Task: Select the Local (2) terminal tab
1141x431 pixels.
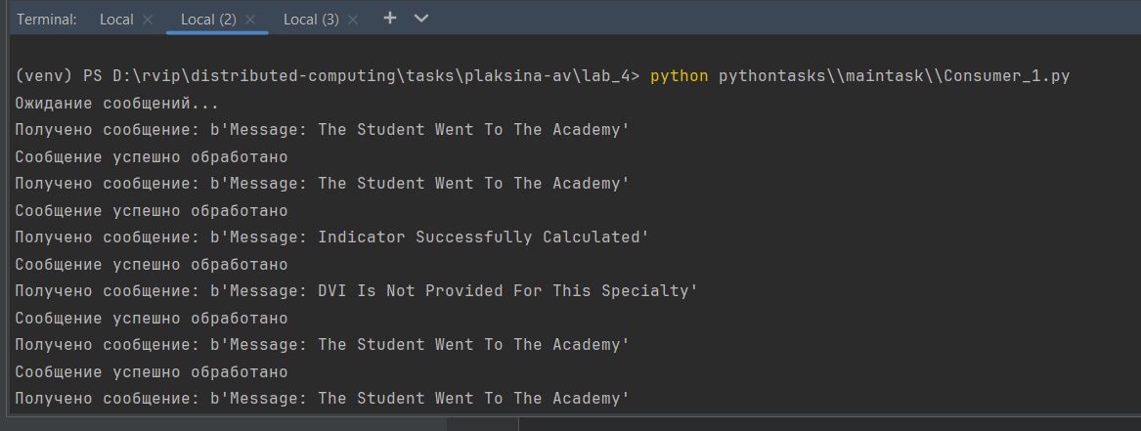Action: (x=208, y=20)
